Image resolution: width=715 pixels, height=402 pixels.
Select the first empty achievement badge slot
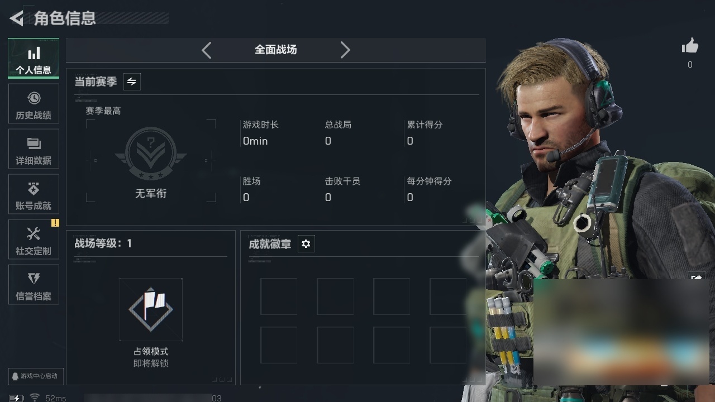tap(279, 296)
